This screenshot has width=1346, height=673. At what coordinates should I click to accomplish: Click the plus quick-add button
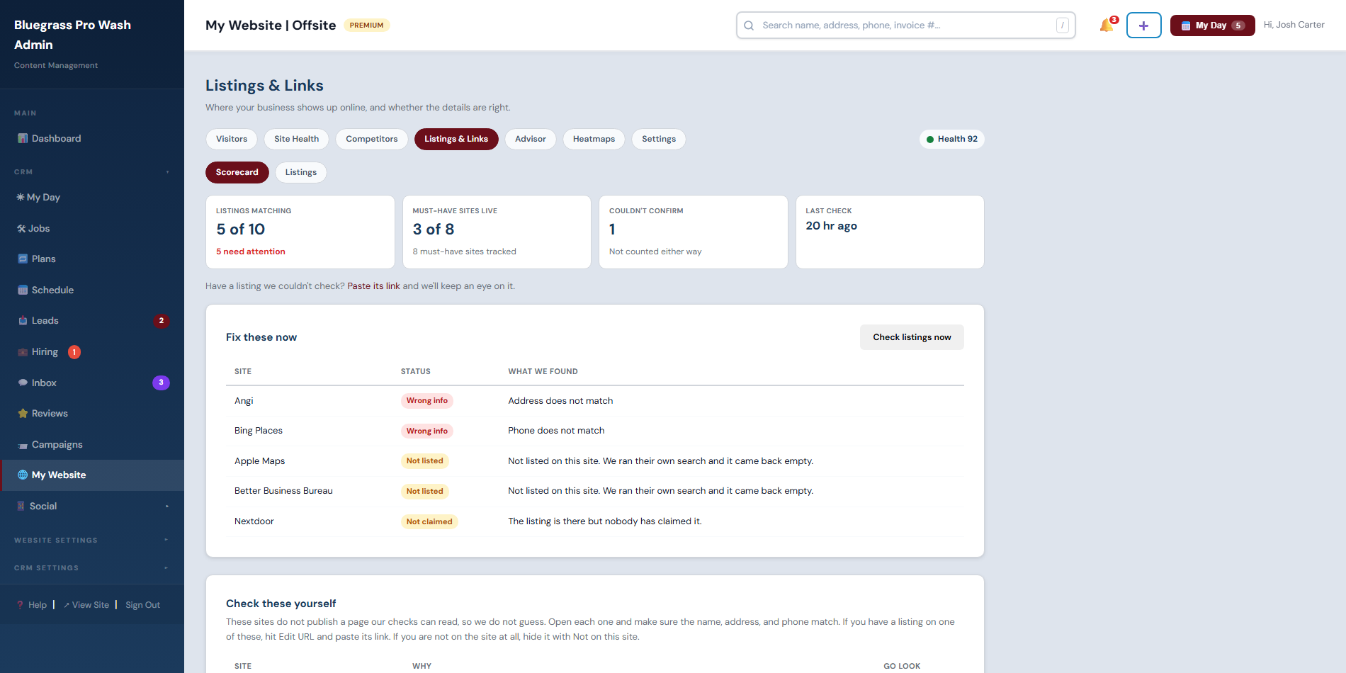[x=1143, y=26]
